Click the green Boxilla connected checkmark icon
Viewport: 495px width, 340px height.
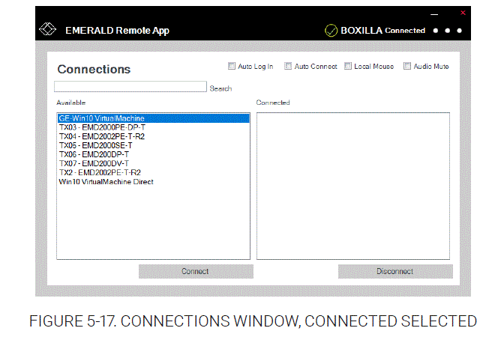pyautogui.click(x=331, y=31)
